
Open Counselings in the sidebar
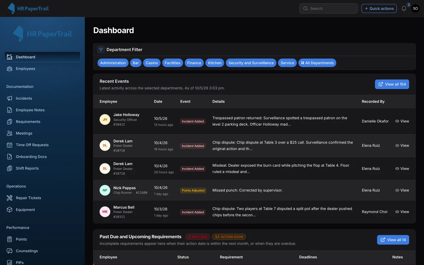coord(42,251)
